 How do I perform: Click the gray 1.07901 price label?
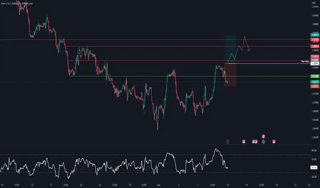(315, 60)
